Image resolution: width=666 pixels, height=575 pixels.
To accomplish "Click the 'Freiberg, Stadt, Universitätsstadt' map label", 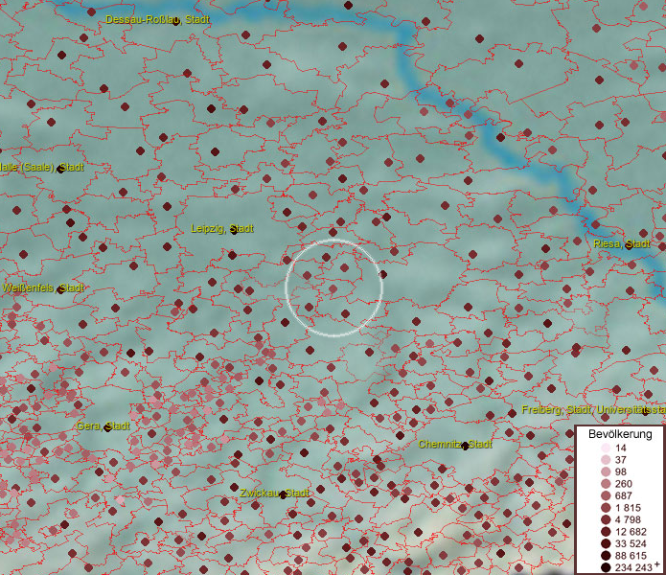I will click(x=594, y=410).
